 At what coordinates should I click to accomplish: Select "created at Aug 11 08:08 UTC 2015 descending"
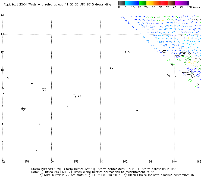click(76, 4)
